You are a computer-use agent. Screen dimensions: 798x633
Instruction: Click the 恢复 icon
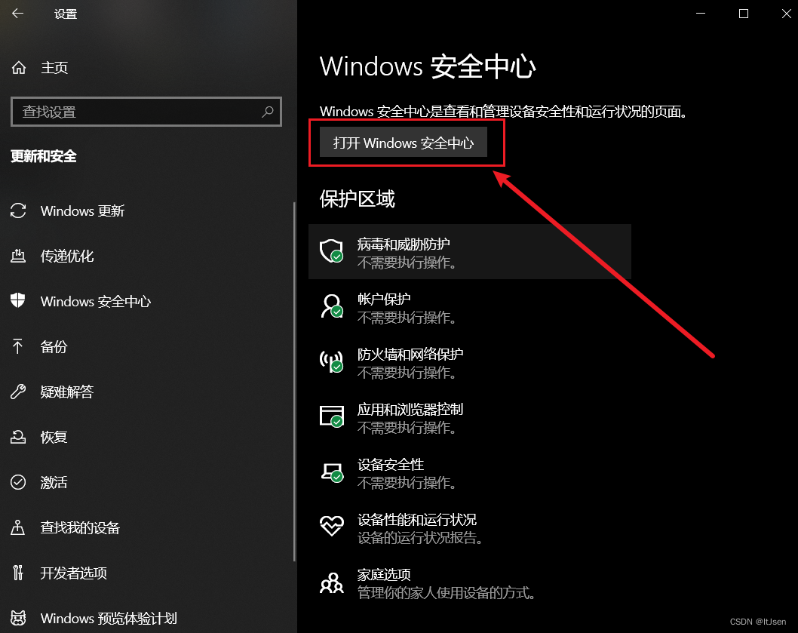[x=18, y=437]
